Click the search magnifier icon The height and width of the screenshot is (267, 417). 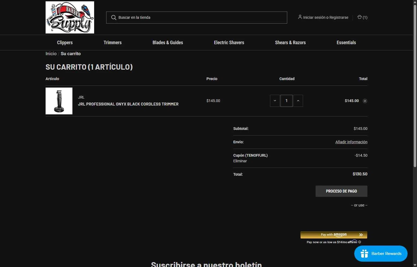coord(114,17)
